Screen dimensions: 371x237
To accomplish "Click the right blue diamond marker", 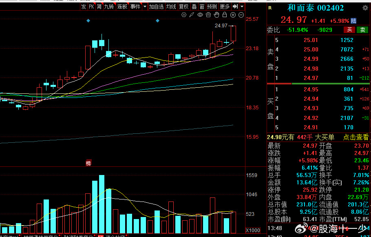I will tap(158, 21).
